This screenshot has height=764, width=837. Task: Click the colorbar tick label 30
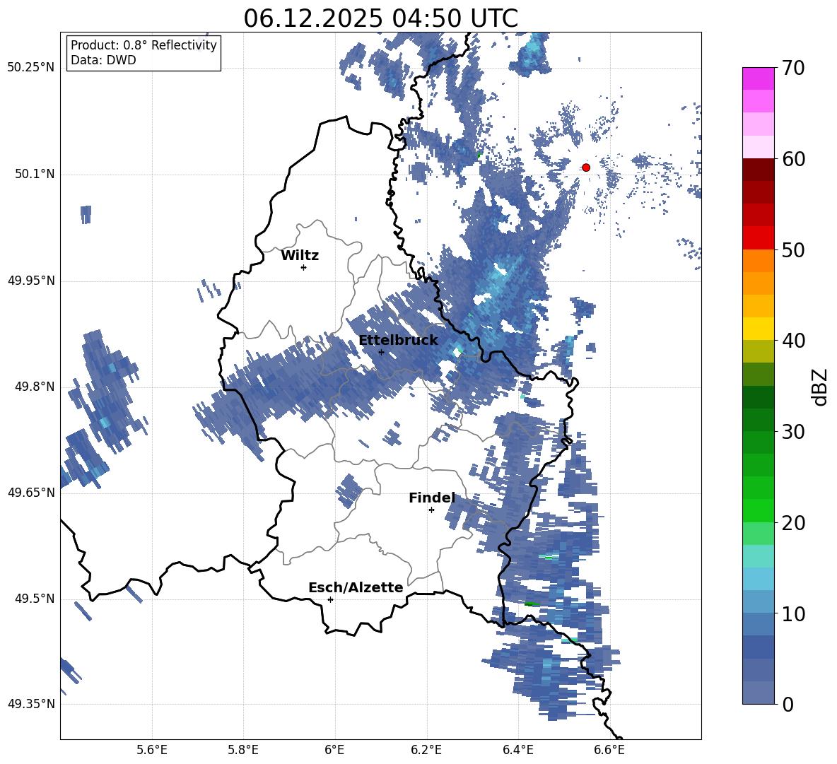click(x=794, y=432)
